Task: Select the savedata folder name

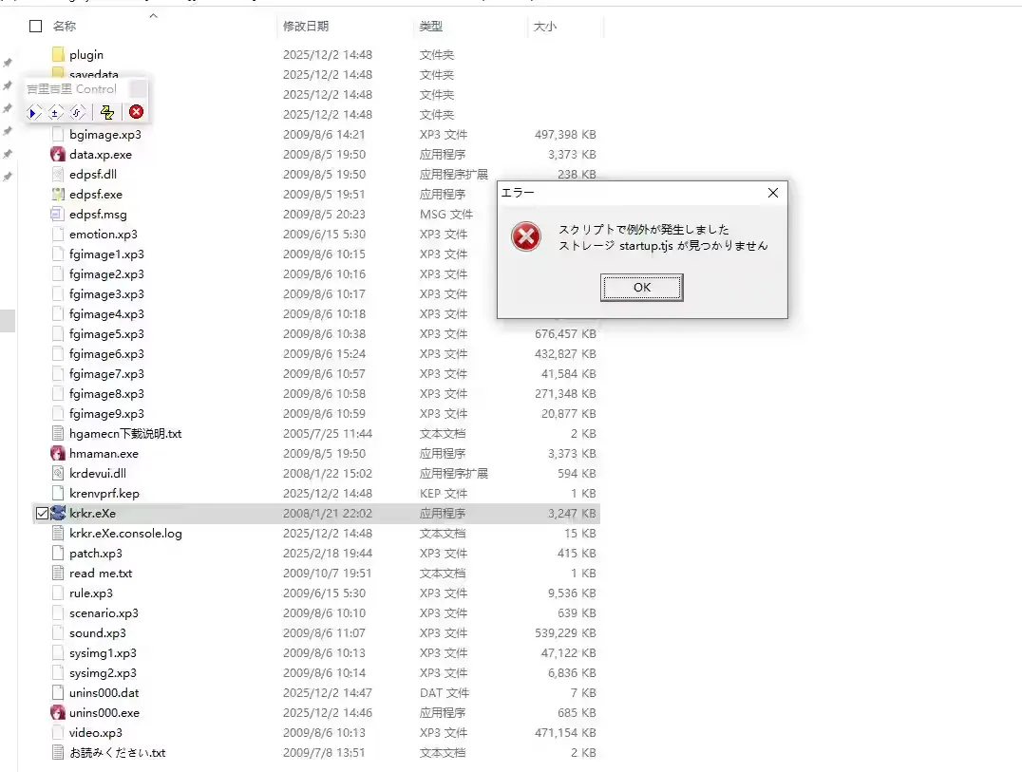Action: [94, 74]
